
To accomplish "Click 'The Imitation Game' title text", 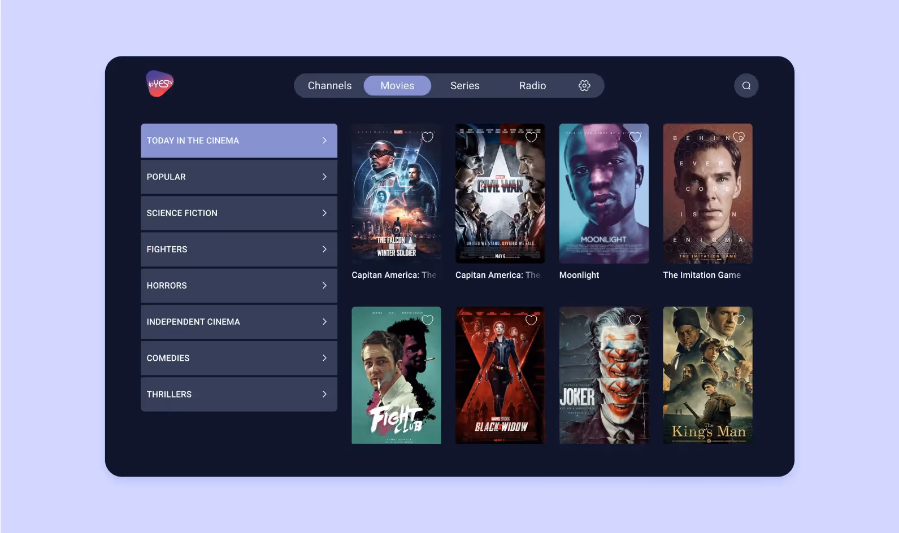I will coord(702,275).
